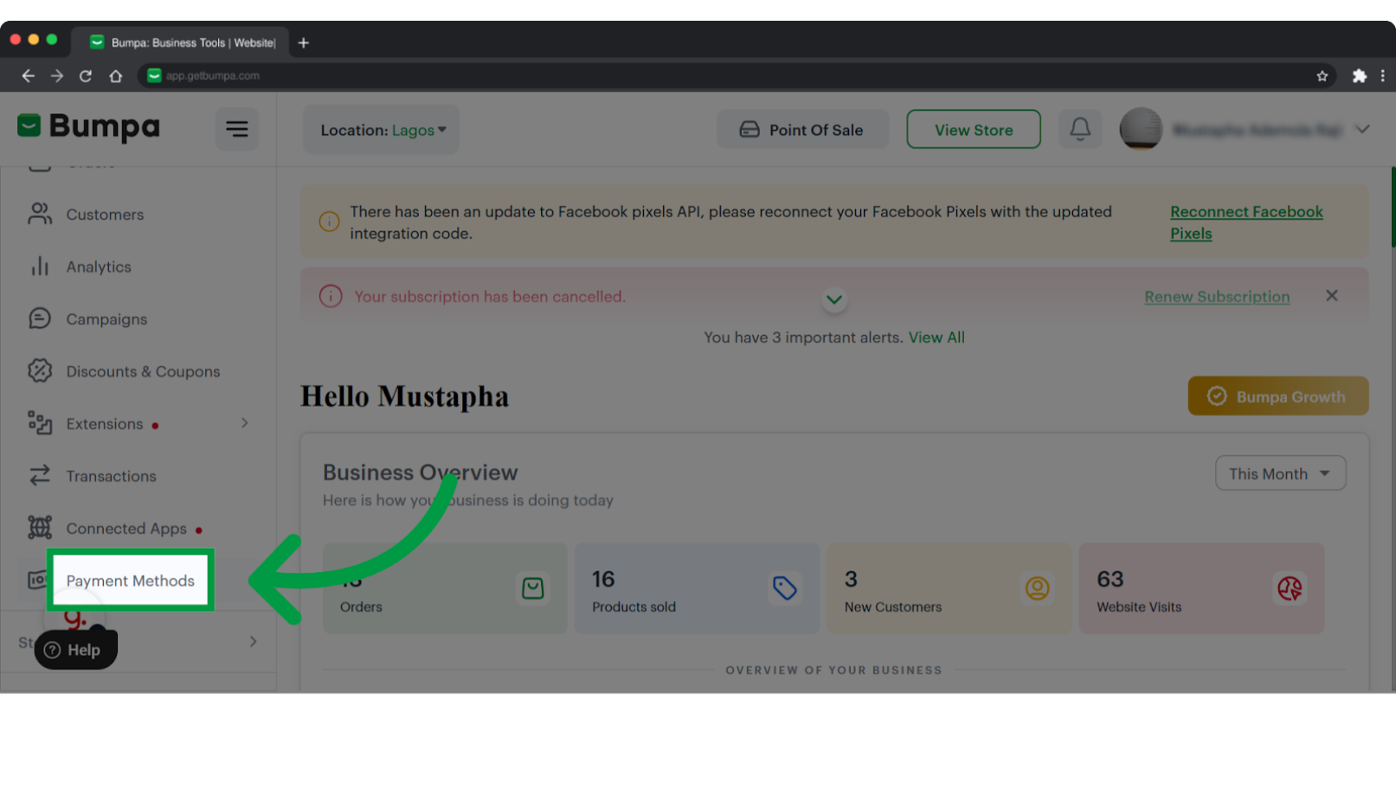The image size is (1396, 785).
Task: Click the exclamation icon in Facebook pixels alert
Action: click(329, 222)
